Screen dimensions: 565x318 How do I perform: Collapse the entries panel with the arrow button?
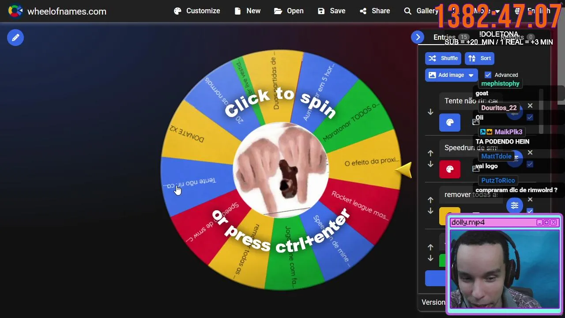418,37
